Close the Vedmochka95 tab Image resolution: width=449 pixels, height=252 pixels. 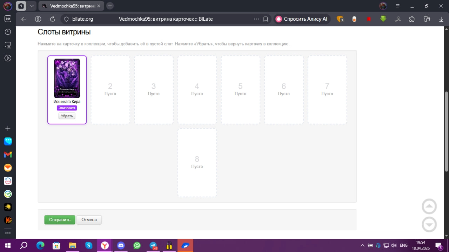click(x=99, y=6)
